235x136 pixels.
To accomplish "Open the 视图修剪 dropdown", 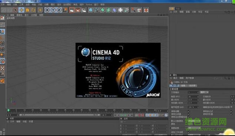I will 194,128.
